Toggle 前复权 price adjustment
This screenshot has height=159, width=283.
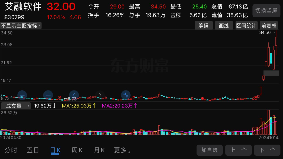point(269,26)
